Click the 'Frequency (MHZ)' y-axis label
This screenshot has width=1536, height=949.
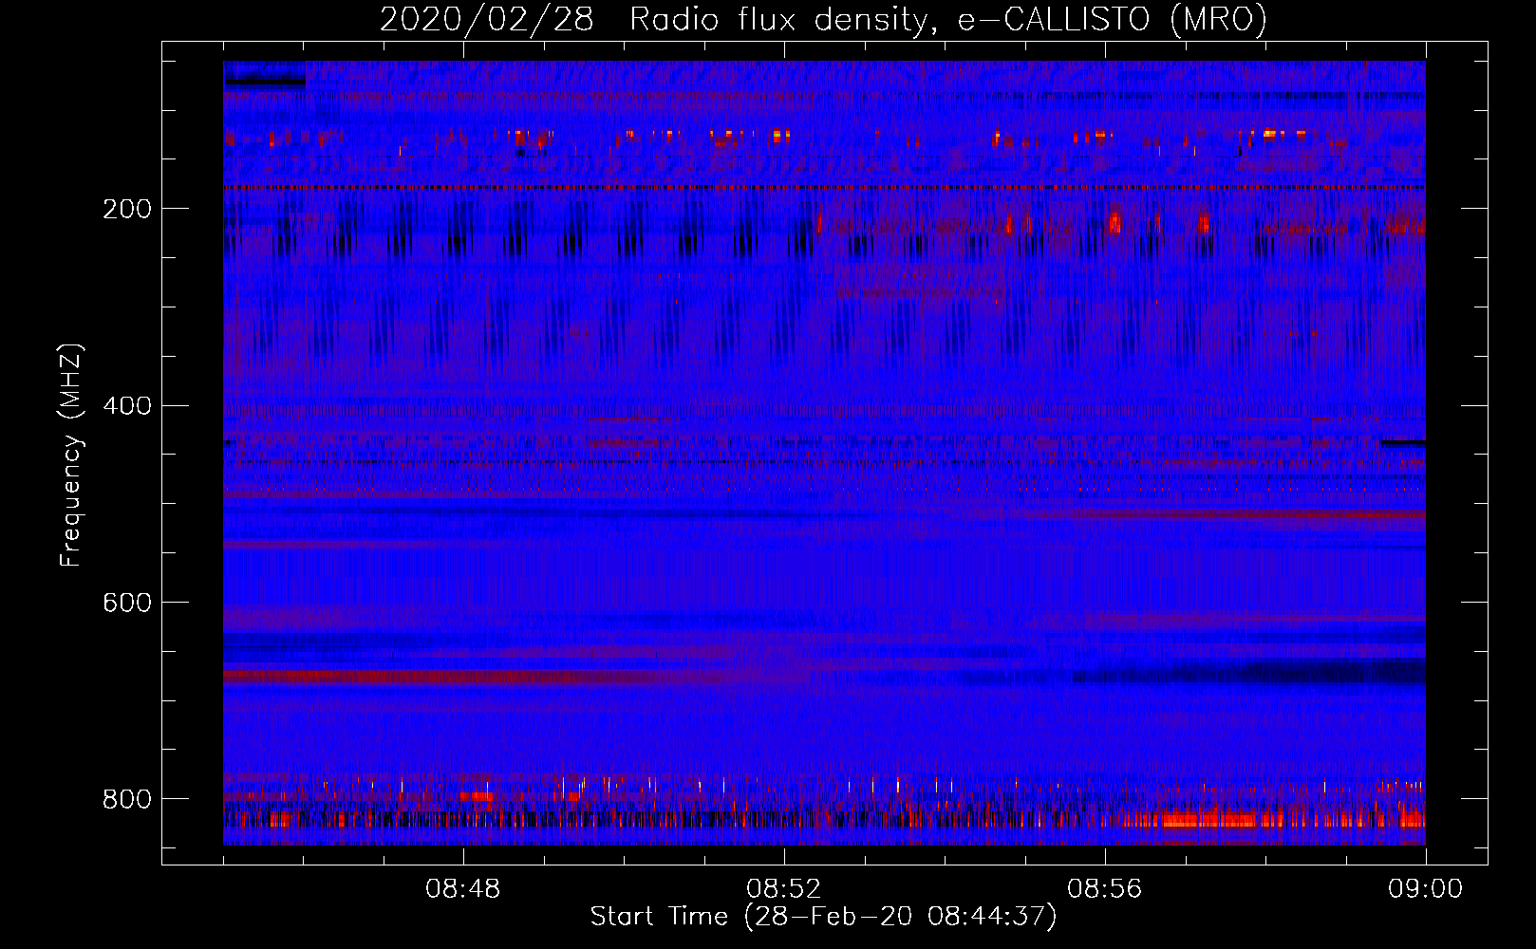[x=71, y=455]
